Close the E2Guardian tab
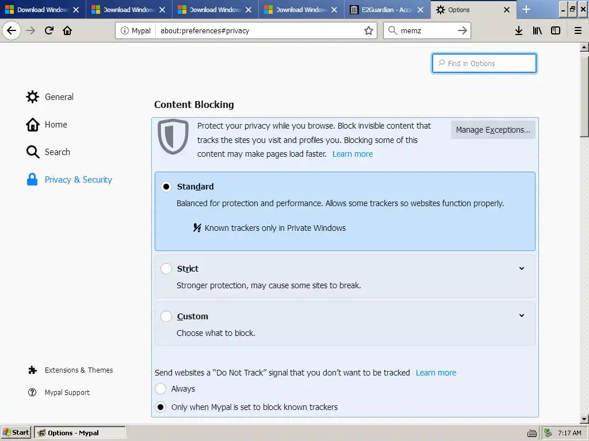The height and width of the screenshot is (441, 589). pos(420,10)
